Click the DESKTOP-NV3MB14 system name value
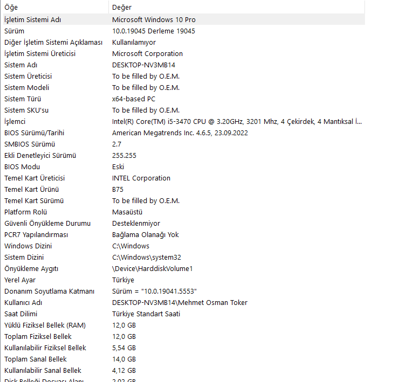The image size is (399, 382). click(143, 65)
